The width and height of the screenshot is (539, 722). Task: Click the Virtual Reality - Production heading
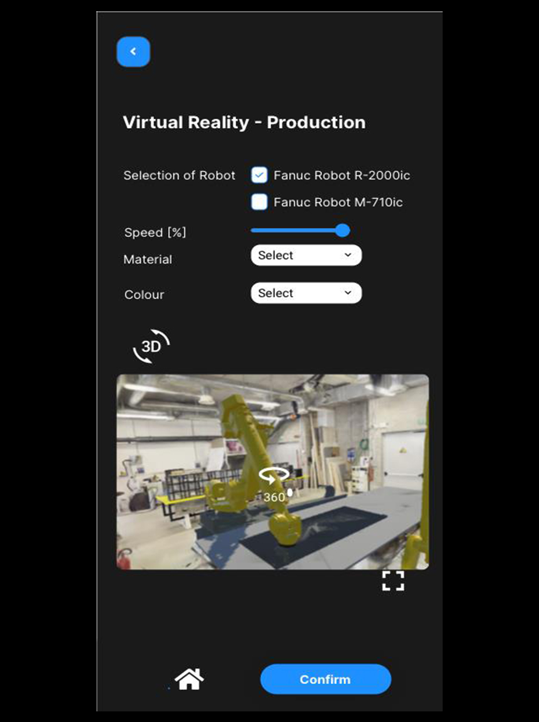[244, 123]
